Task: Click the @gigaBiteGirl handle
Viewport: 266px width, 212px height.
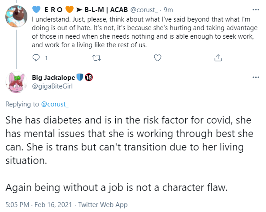Action: coord(52,86)
